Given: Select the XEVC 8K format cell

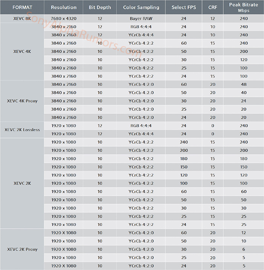Looking at the screenshot, I should pyautogui.click(x=22, y=18).
